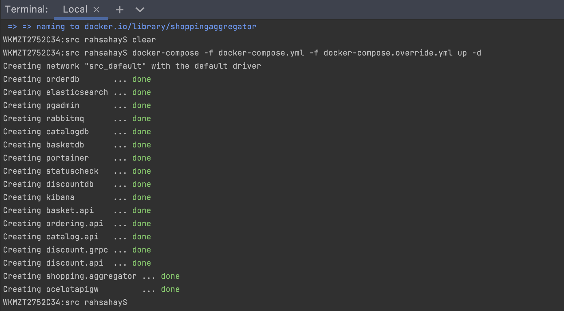The width and height of the screenshot is (564, 311).
Task: Select the docker.io/library/shoppingaggregator text
Action: [170, 27]
